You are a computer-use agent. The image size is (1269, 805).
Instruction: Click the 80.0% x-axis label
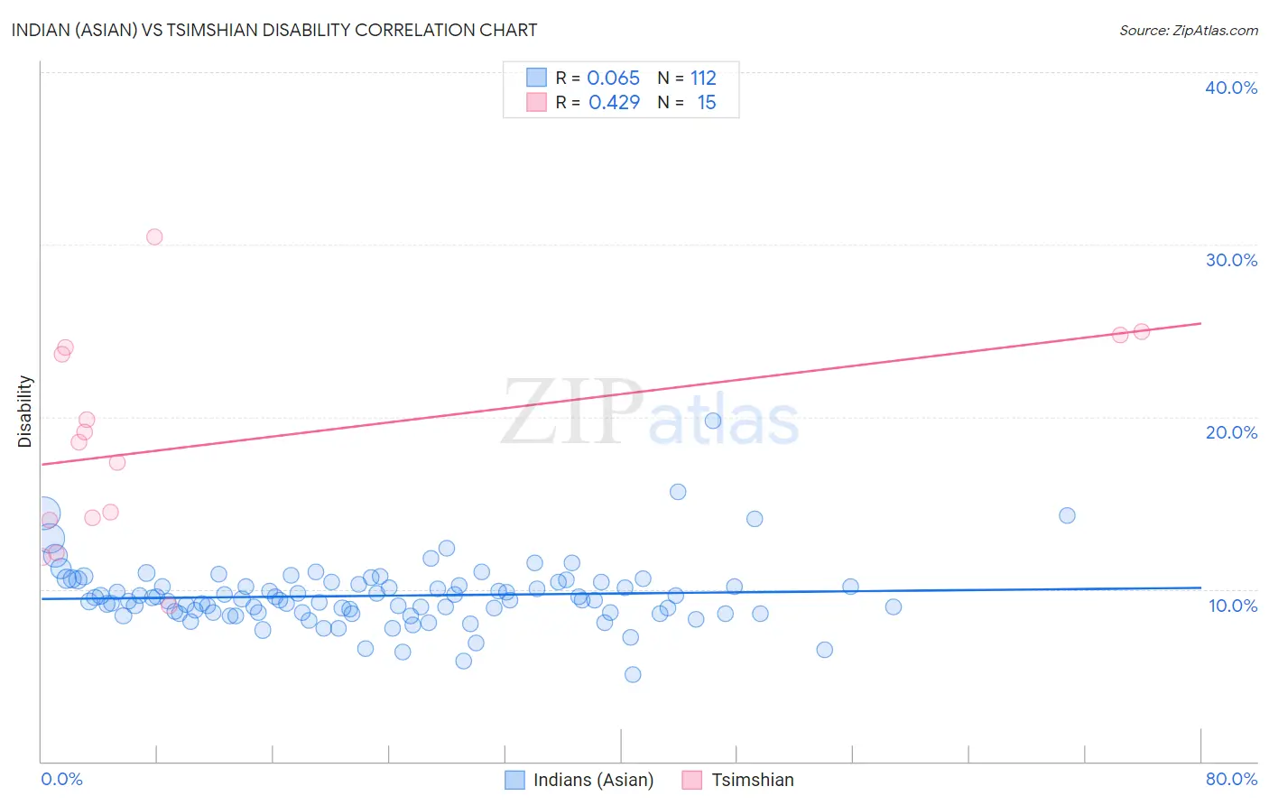(x=1231, y=779)
